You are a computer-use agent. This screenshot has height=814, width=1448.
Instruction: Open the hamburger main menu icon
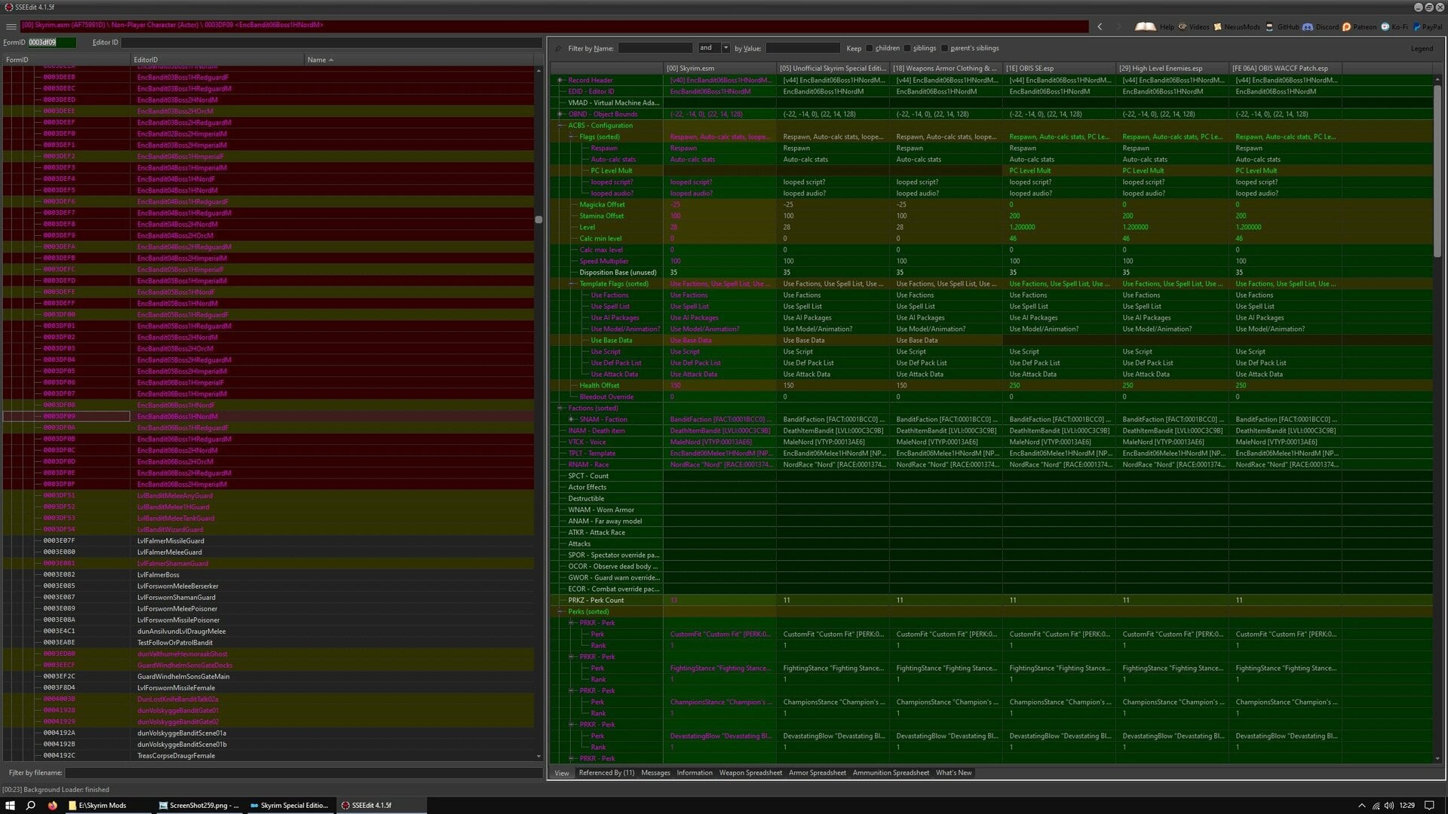pos(11,26)
